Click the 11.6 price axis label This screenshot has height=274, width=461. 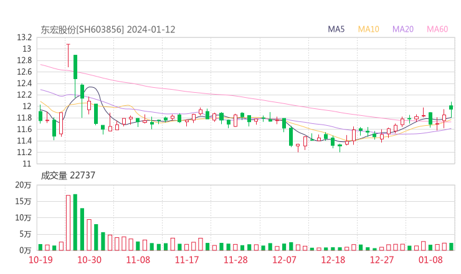24,130
